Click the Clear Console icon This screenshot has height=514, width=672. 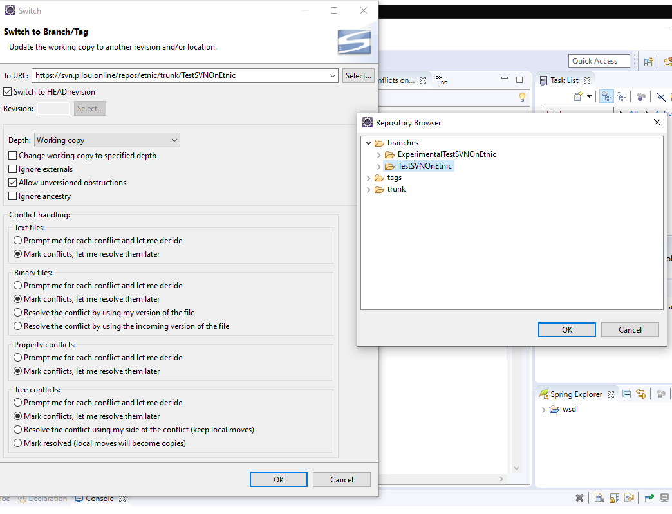click(x=599, y=498)
